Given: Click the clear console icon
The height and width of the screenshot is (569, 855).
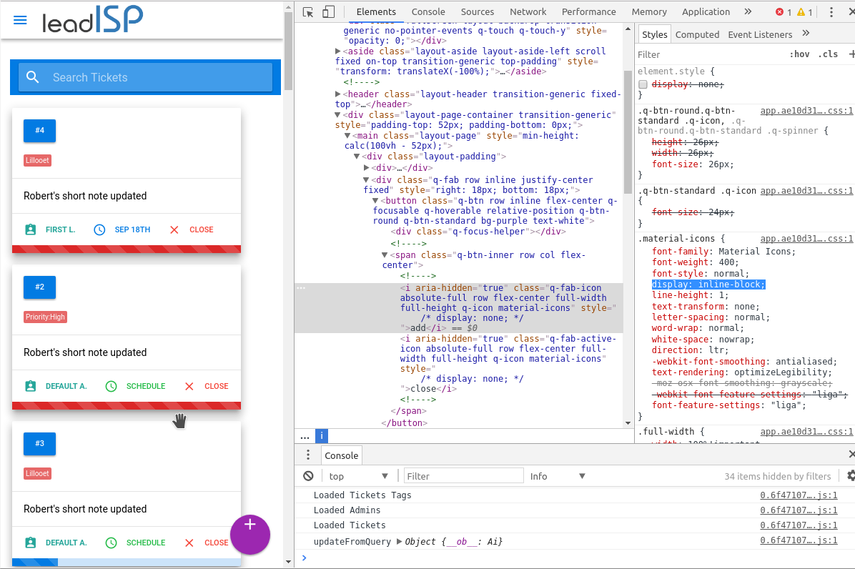Looking at the screenshot, I should [x=308, y=475].
